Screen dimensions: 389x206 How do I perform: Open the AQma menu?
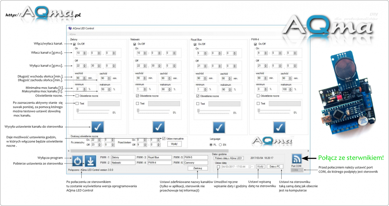coord(72,34)
